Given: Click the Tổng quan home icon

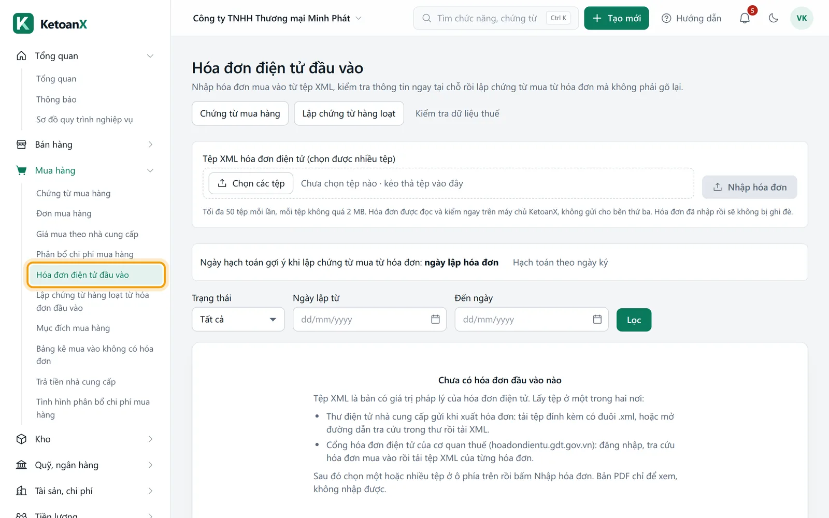Looking at the screenshot, I should [x=21, y=55].
